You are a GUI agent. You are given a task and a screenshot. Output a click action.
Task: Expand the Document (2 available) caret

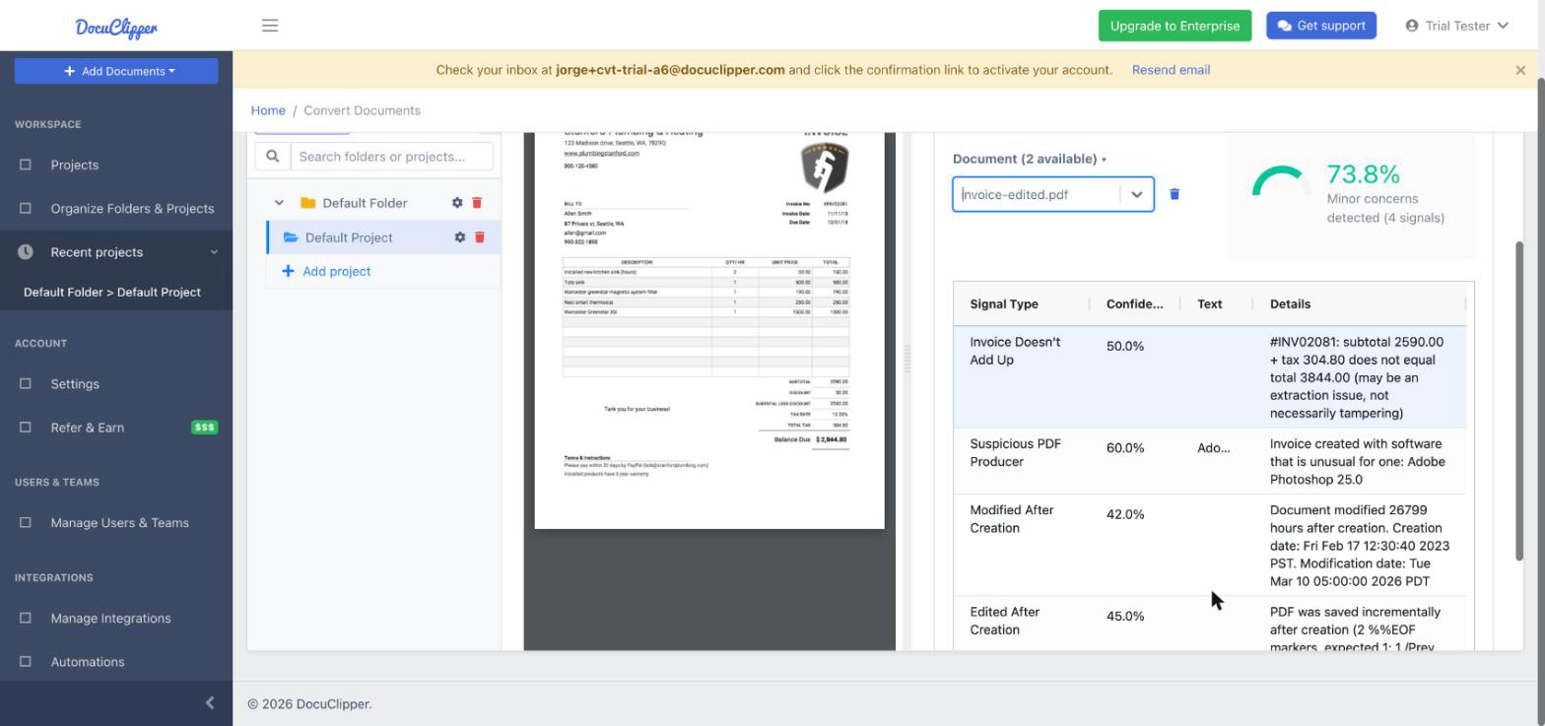(1104, 160)
